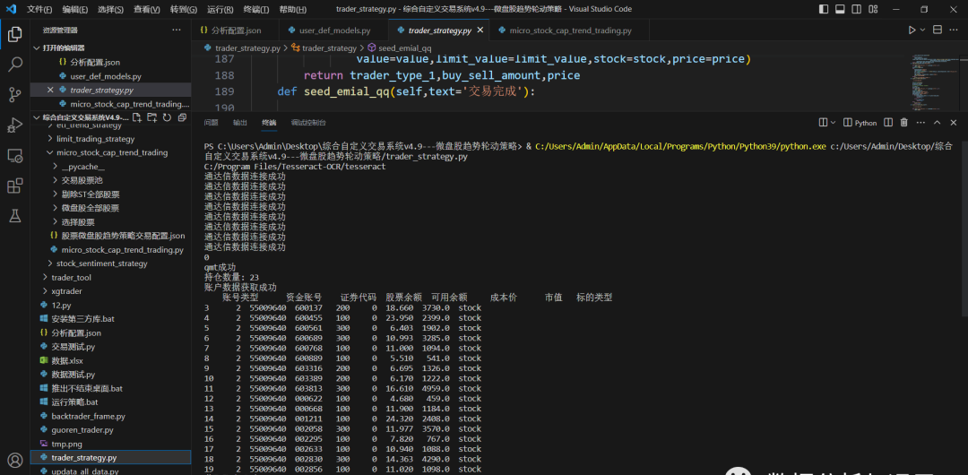
Task: Expand the xgtrader folder
Action: (x=46, y=291)
